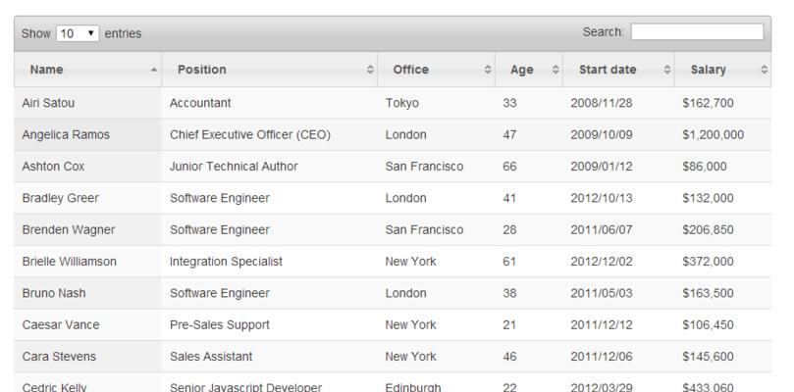Sort table by Position header label

[x=201, y=70]
